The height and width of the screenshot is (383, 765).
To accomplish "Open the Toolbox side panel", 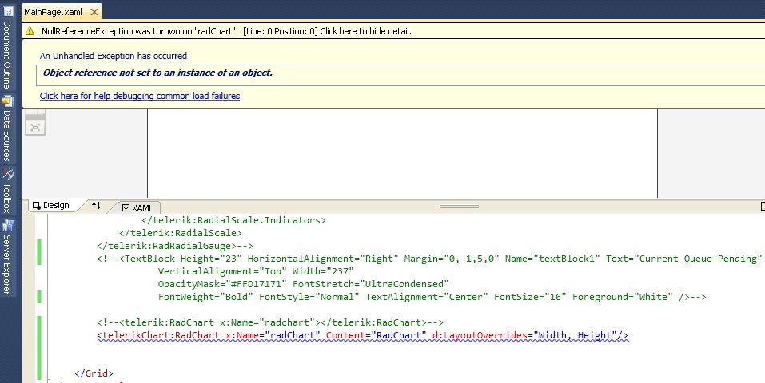I will point(7,191).
